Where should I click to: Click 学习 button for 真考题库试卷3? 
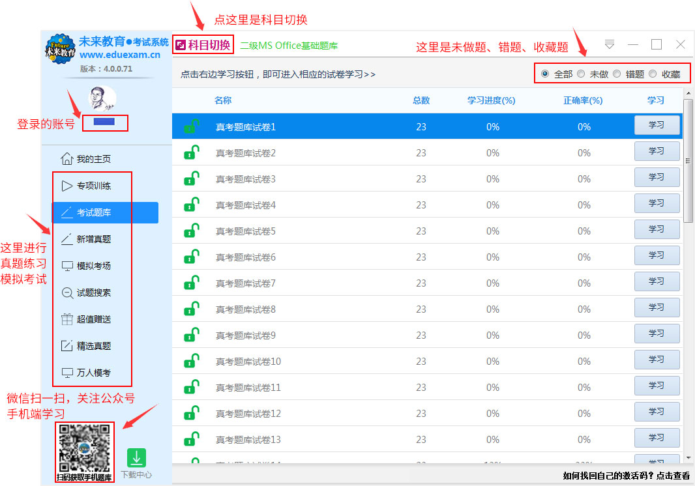click(x=657, y=177)
